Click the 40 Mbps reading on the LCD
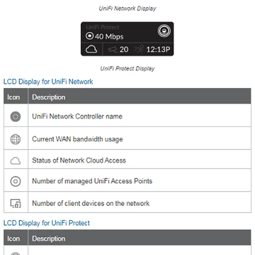The width and height of the screenshot is (255, 255). pyautogui.click(x=109, y=37)
